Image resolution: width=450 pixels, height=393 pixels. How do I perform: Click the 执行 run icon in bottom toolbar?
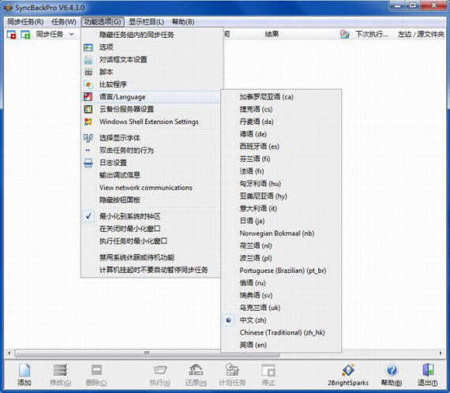pyautogui.click(x=159, y=370)
